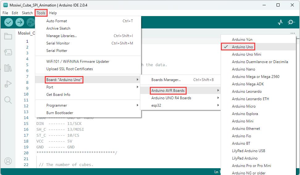Open the Serial Monitor magnifier icon
The height and width of the screenshot is (175, 300).
pos(291,22)
